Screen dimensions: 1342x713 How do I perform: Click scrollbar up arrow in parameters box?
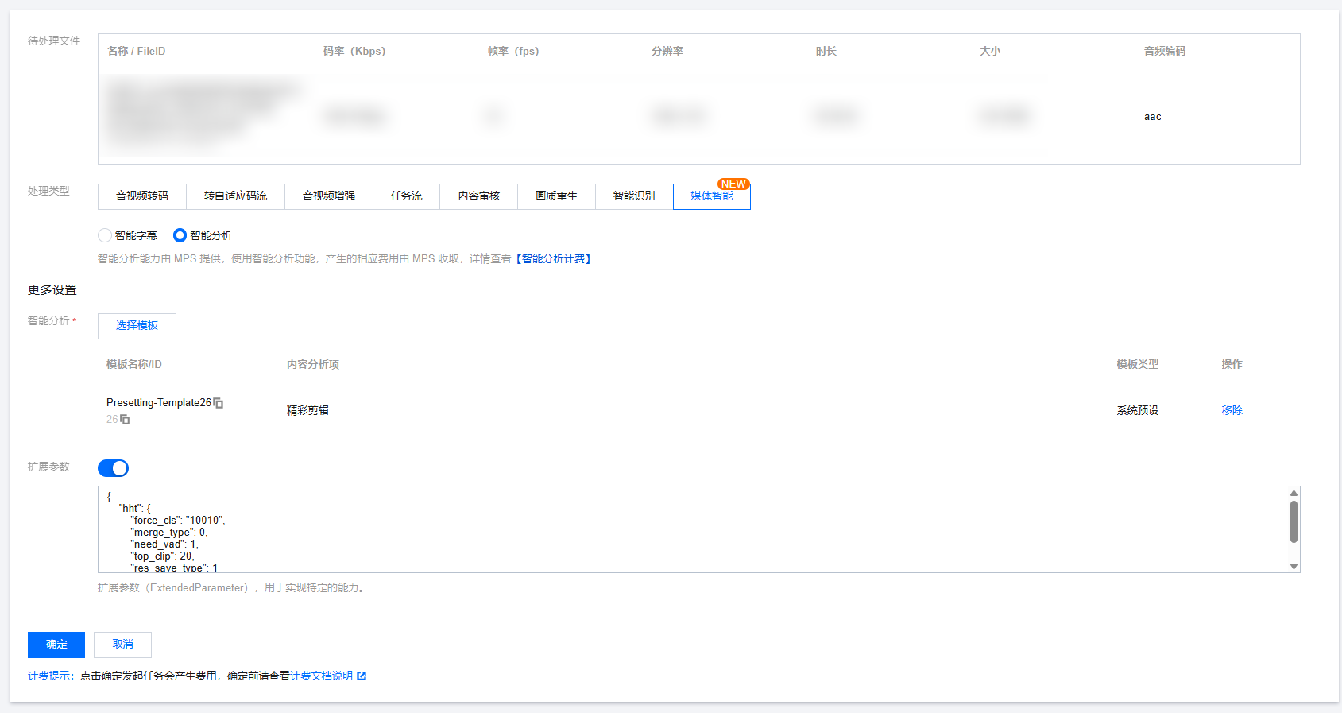pos(1294,494)
